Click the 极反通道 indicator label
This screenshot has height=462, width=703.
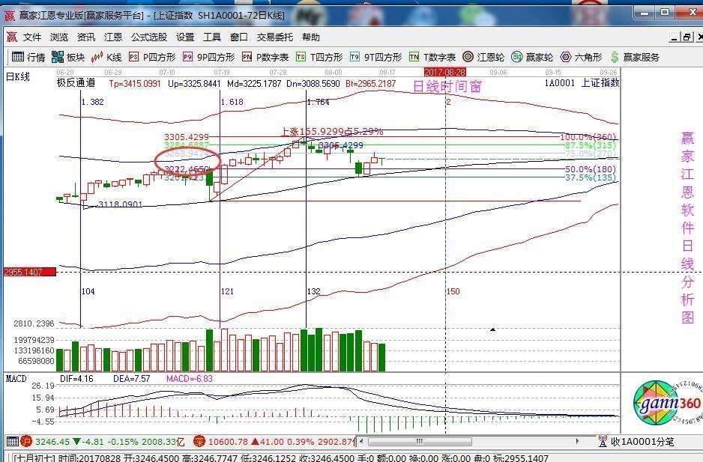(x=76, y=83)
